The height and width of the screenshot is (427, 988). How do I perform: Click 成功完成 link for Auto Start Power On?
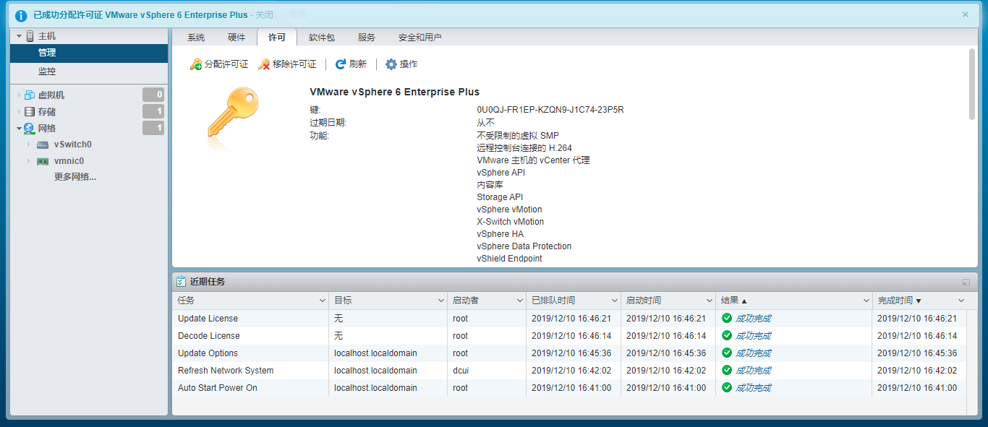tap(753, 388)
